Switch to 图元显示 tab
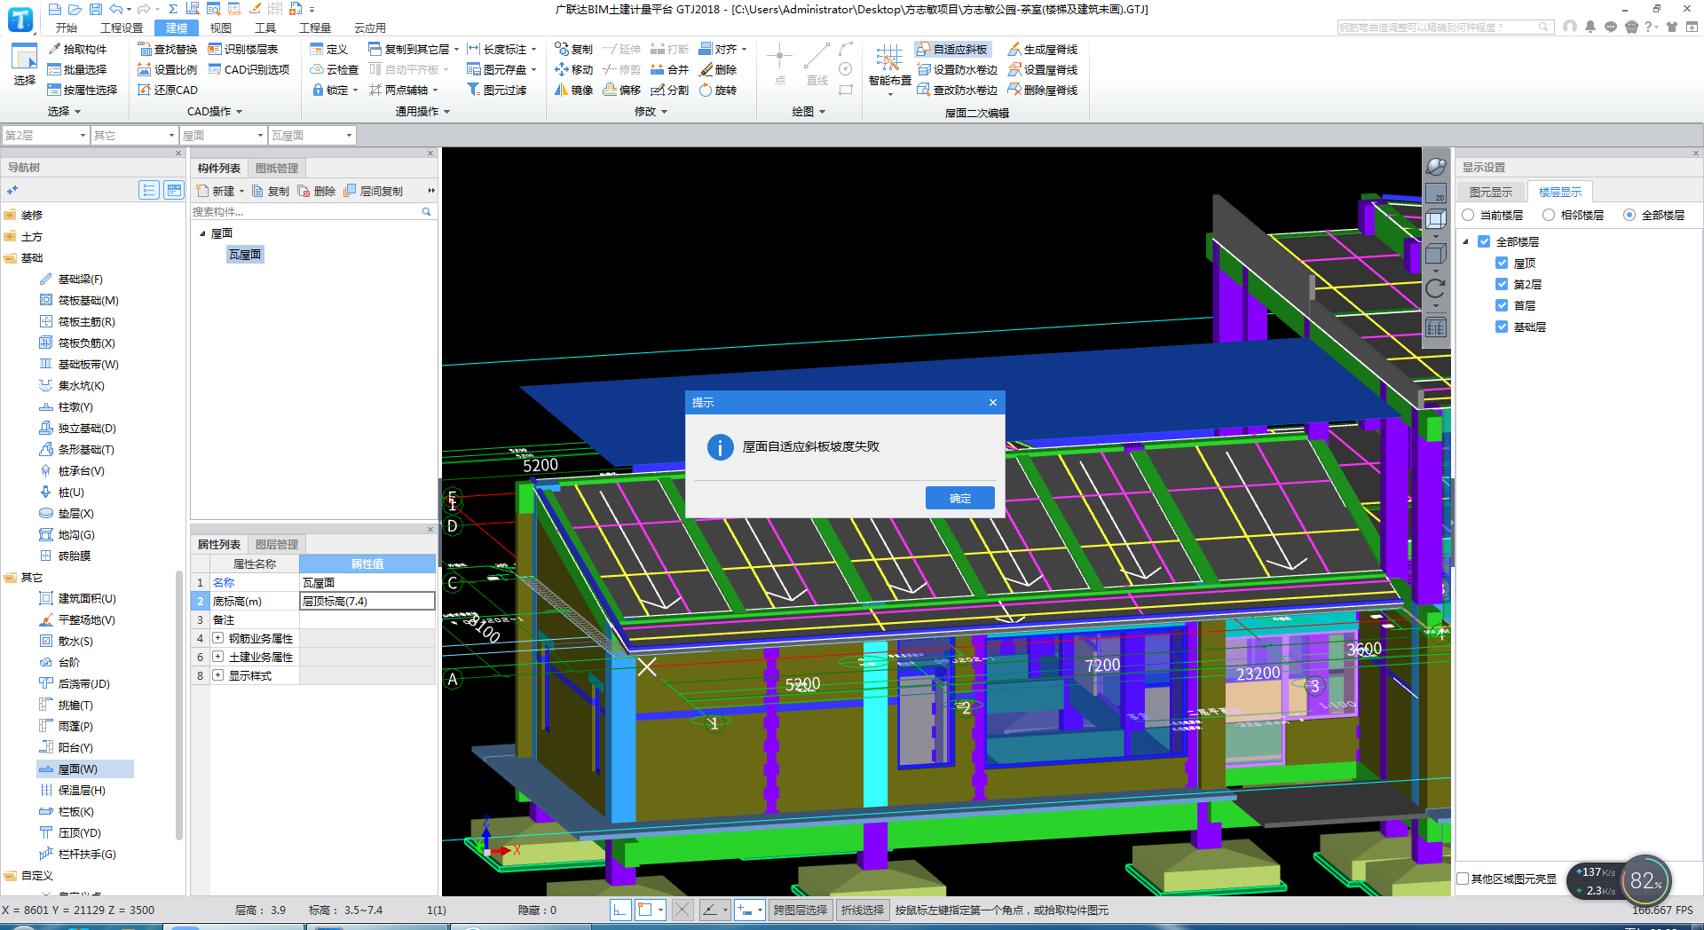The image size is (1704, 930). [x=1491, y=192]
